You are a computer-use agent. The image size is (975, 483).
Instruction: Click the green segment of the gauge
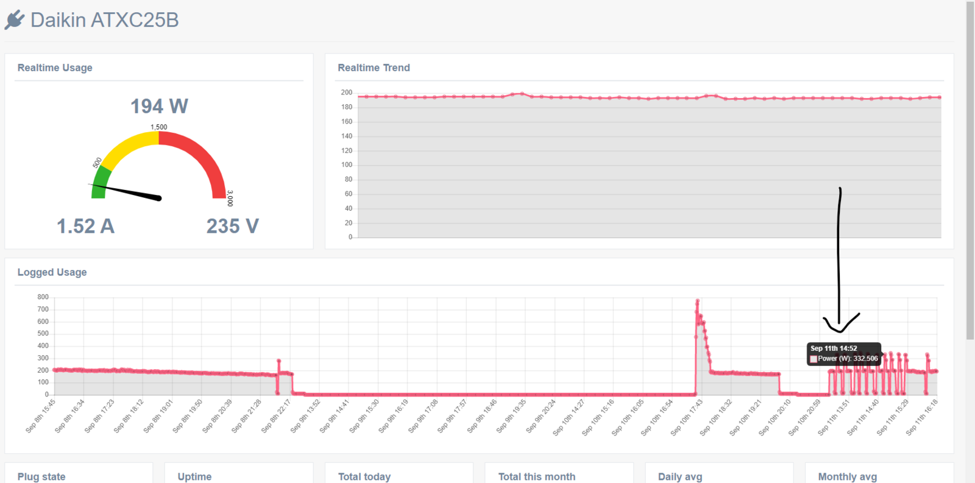pos(101,182)
